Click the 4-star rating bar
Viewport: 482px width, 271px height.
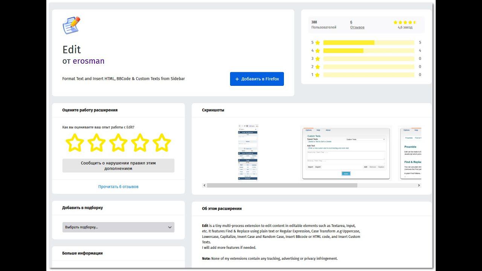click(369, 50)
